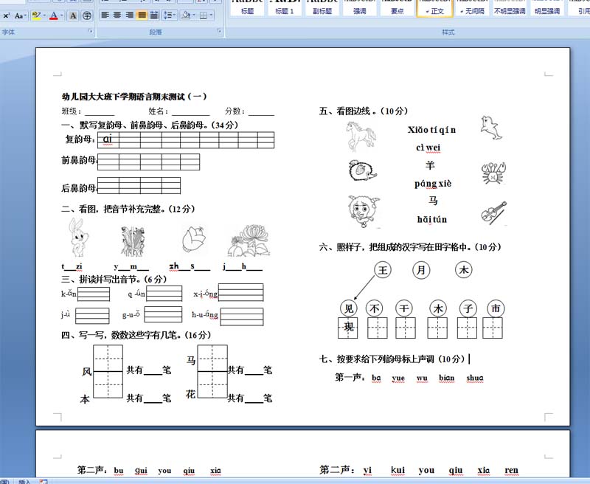The width and height of the screenshot is (590, 484).
Task: Click the grid box containing 现
Action: (x=347, y=328)
